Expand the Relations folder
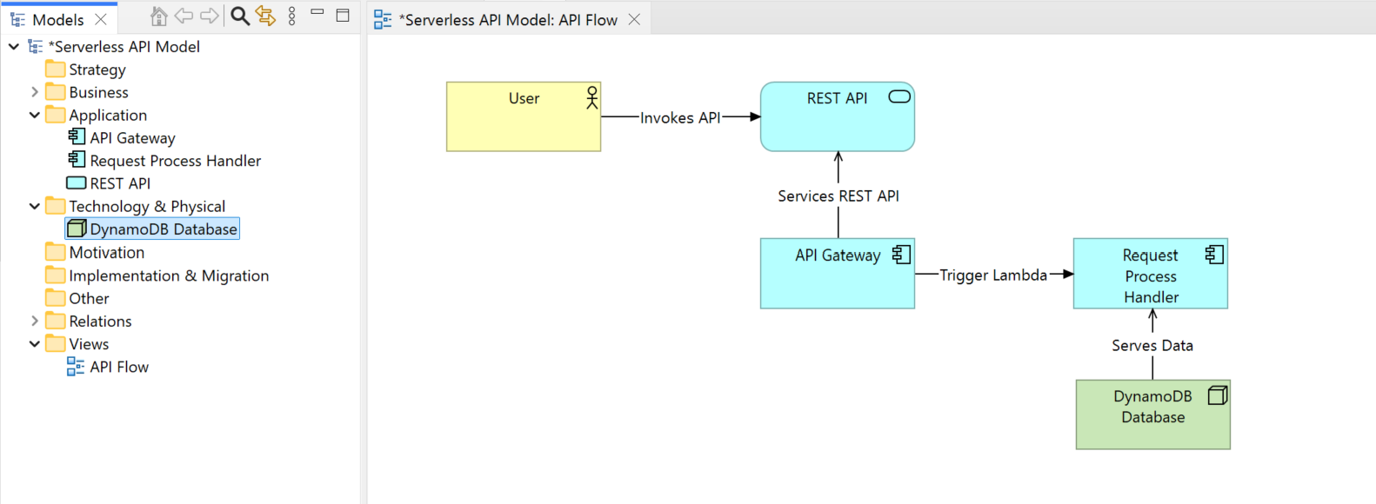 (x=35, y=322)
